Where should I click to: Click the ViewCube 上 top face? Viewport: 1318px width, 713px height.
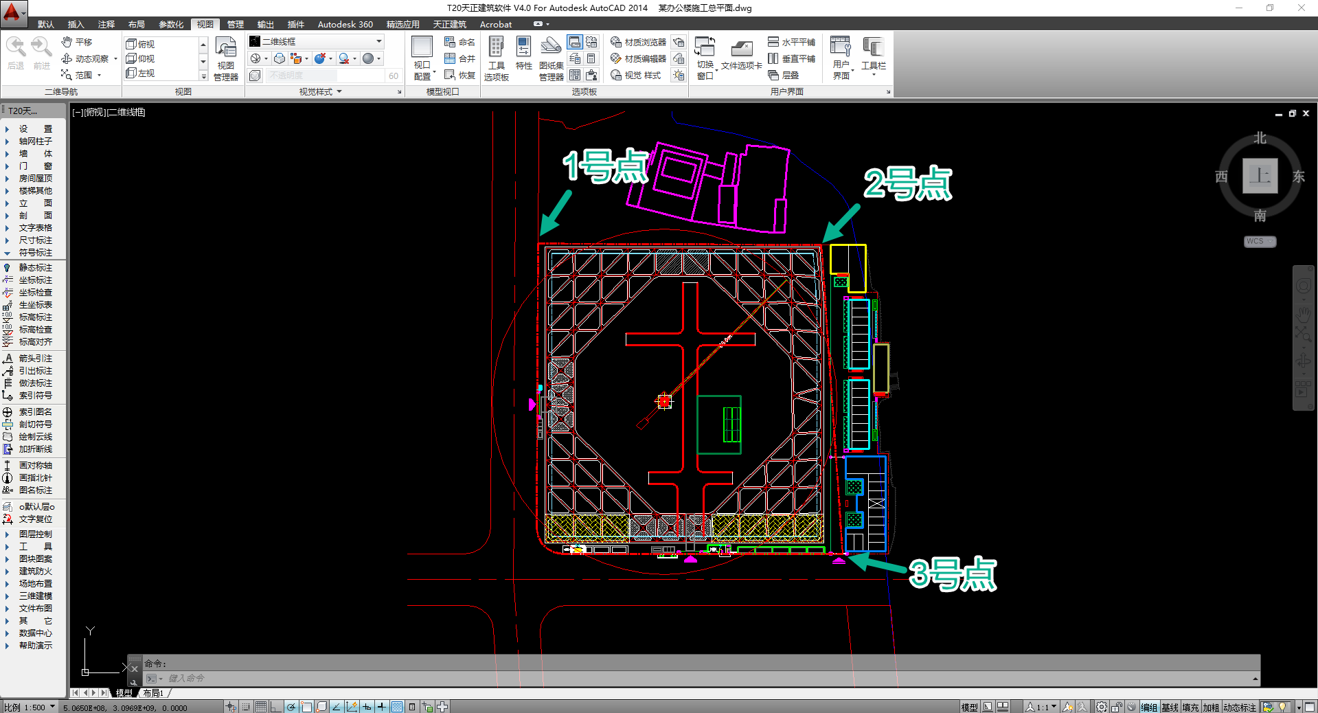coord(1260,176)
